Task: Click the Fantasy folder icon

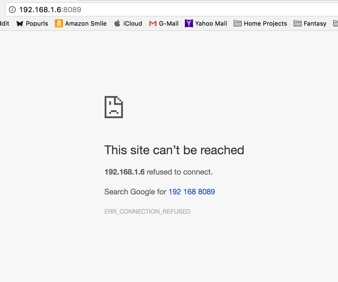Action: click(x=297, y=24)
